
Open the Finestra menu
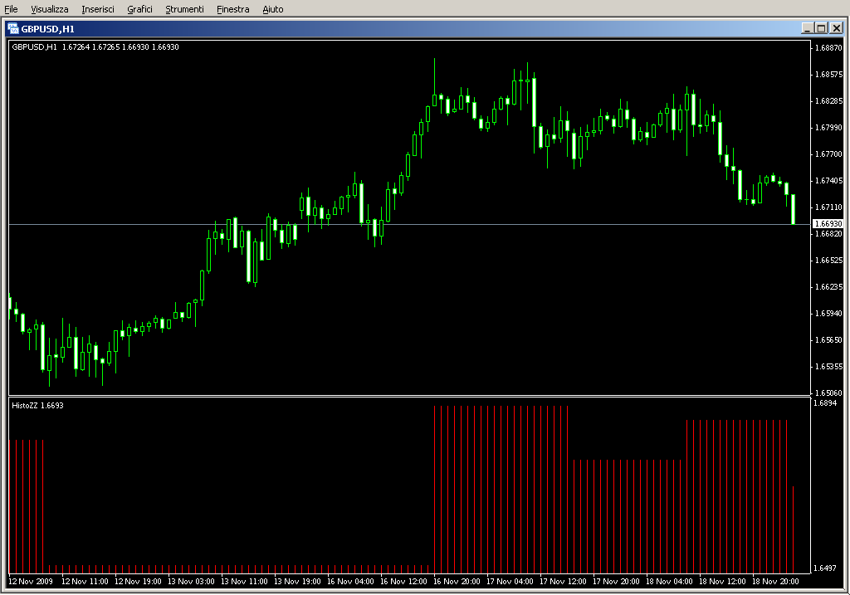coord(232,9)
